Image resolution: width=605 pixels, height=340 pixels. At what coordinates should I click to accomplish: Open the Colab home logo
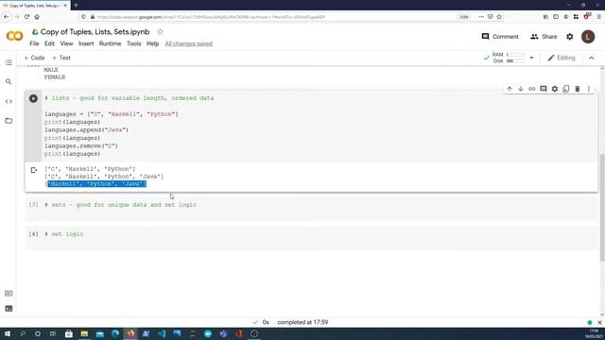pyautogui.click(x=15, y=36)
